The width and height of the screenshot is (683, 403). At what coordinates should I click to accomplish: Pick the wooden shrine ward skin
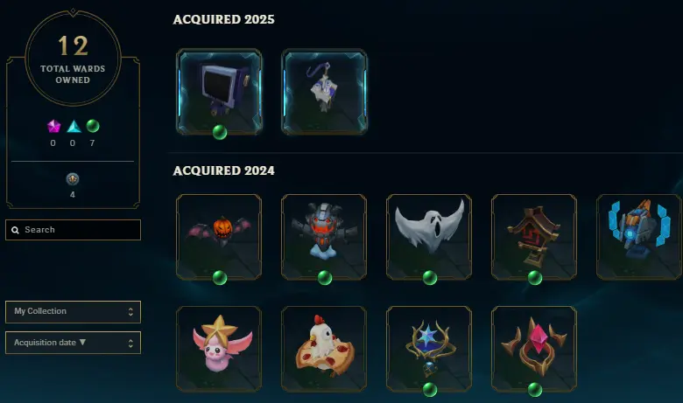534,237
